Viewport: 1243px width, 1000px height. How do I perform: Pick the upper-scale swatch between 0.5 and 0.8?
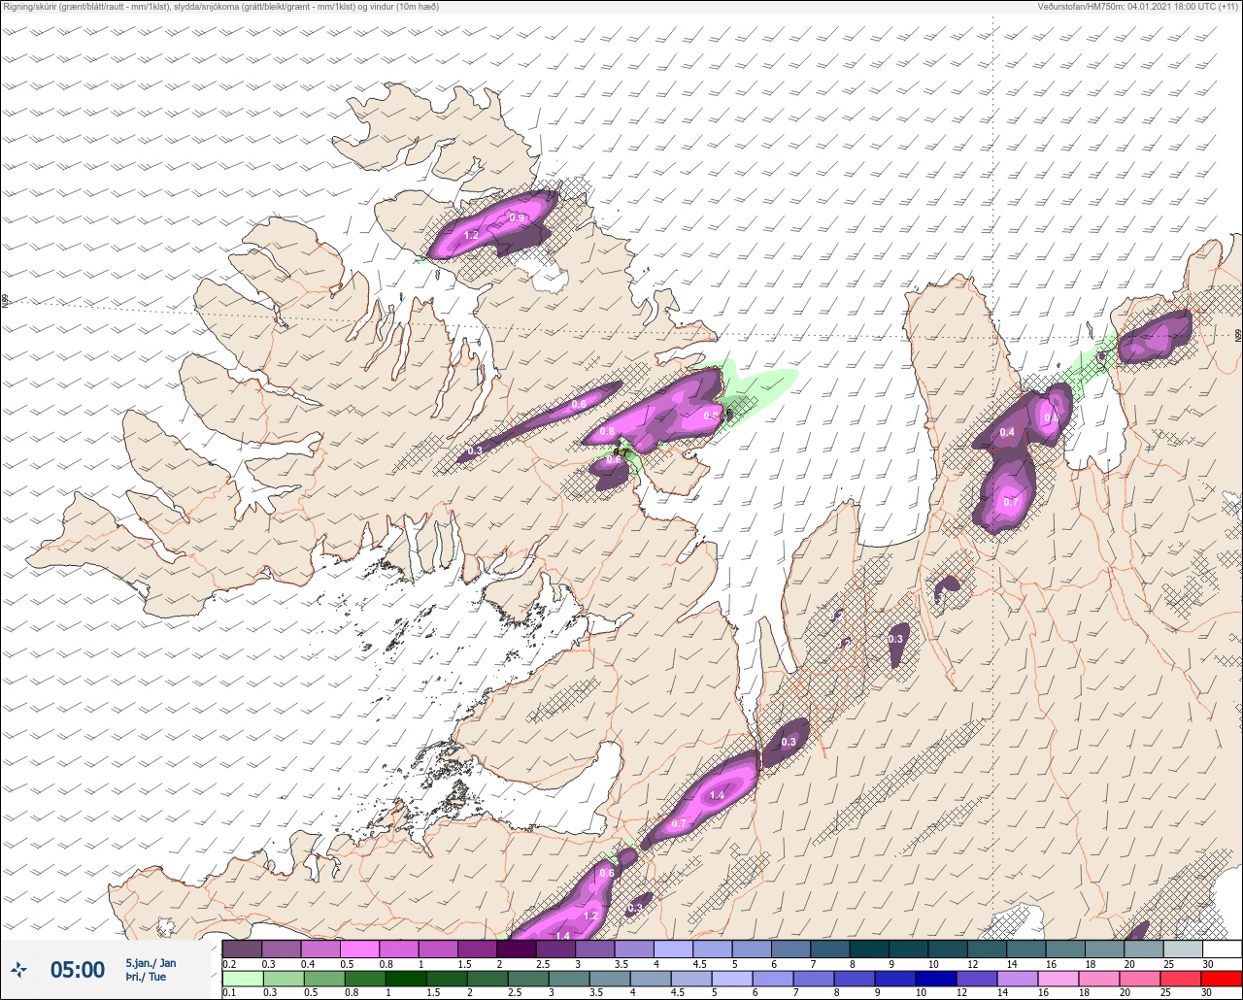[359, 949]
